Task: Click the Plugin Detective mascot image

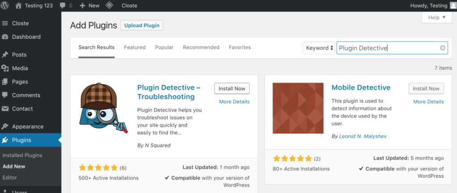Action: pyautogui.click(x=104, y=108)
